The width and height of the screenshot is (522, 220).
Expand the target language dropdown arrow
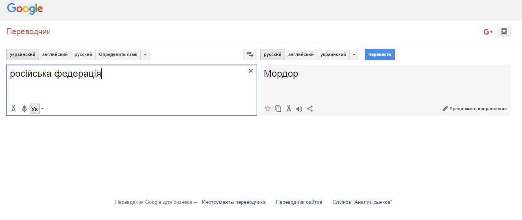354,55
